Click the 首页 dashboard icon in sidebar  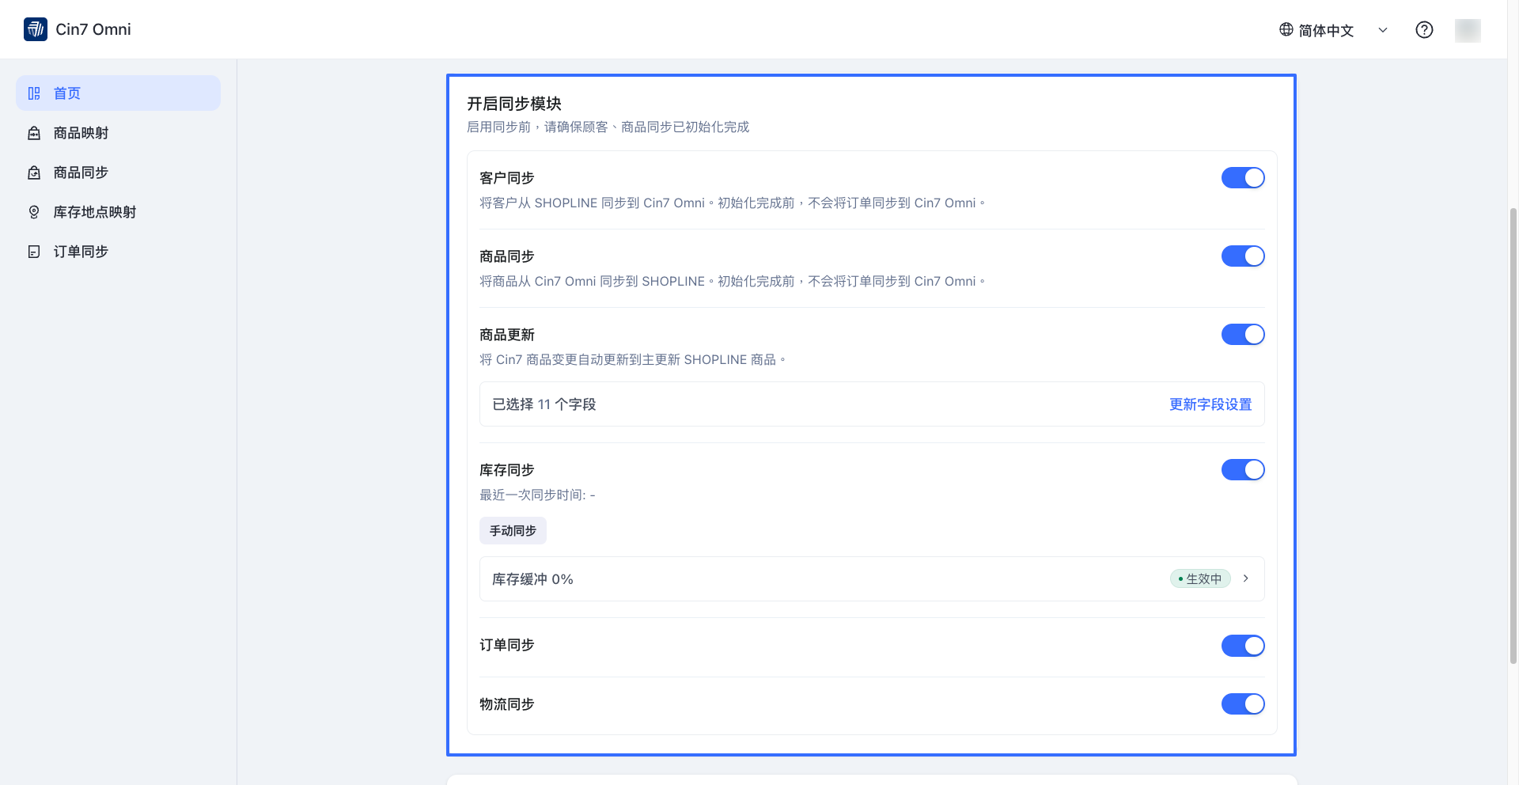(34, 93)
